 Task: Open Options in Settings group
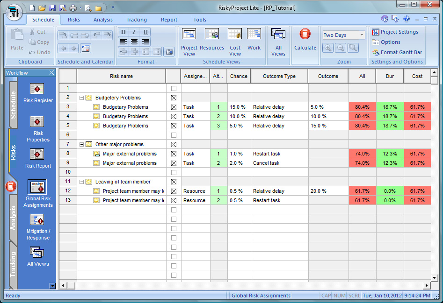386,42
